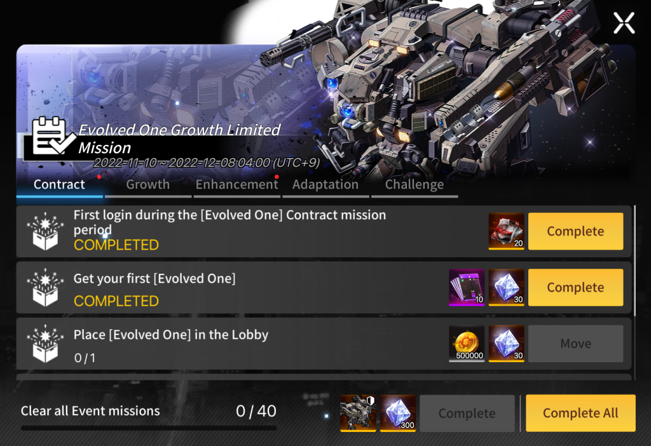Hit the Complete All button

point(580,413)
